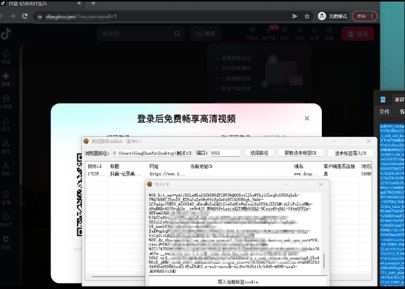Image resolution: width=405 pixels, height=289 pixels.
Task: Bookmark page with the star icon
Action: (307, 16)
